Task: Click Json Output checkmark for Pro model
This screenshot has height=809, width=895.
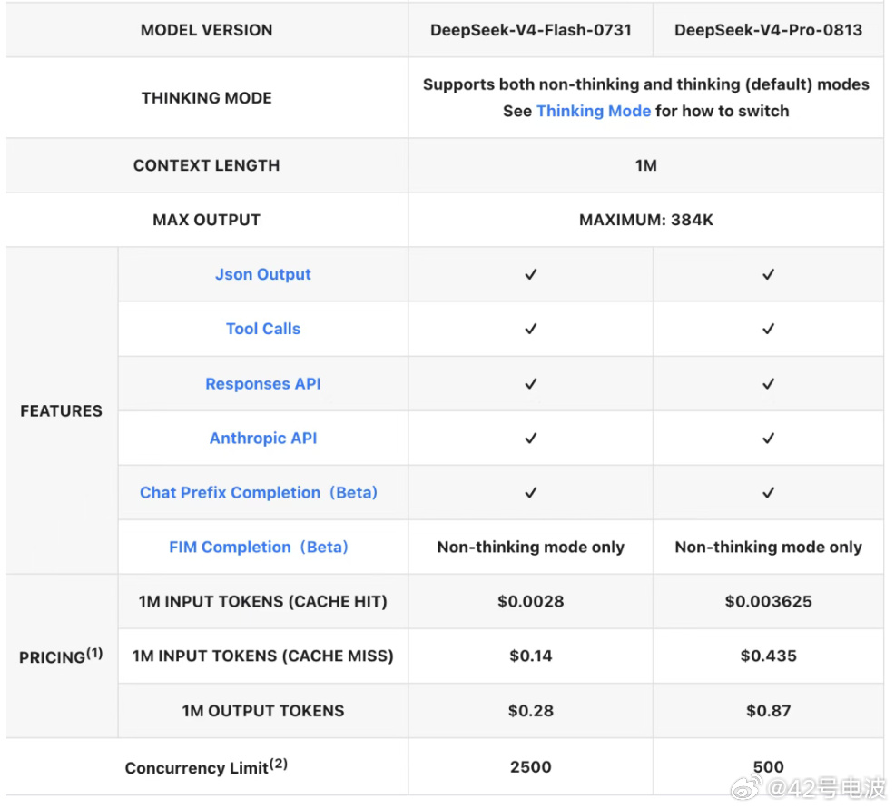Action: pyautogui.click(x=768, y=274)
